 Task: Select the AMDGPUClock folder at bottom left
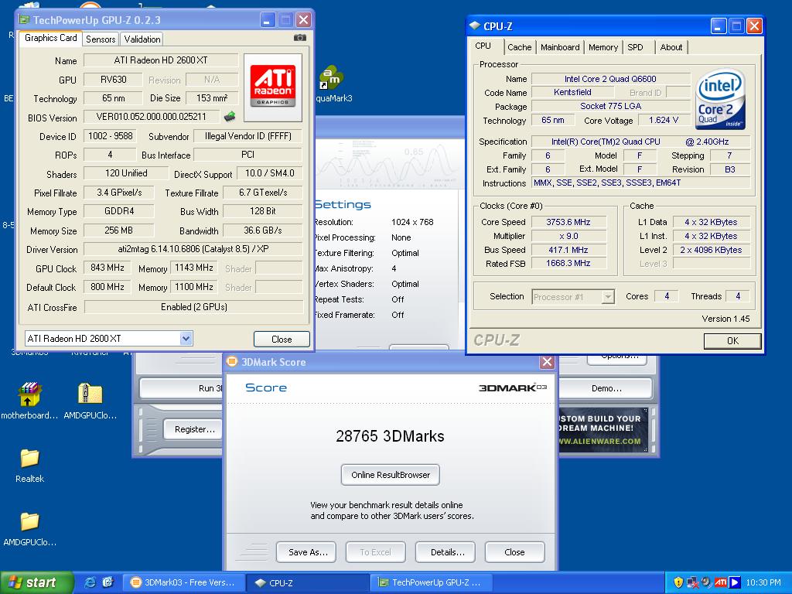[x=30, y=529]
